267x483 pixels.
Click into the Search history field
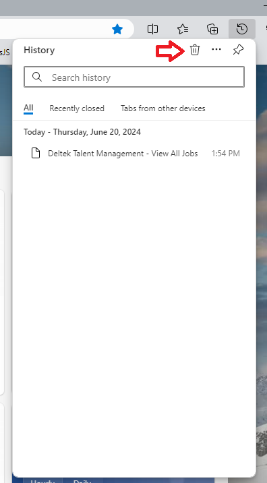click(x=134, y=77)
